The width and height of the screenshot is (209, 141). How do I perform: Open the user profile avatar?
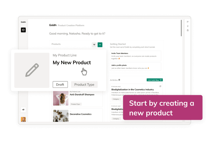click(23, 119)
